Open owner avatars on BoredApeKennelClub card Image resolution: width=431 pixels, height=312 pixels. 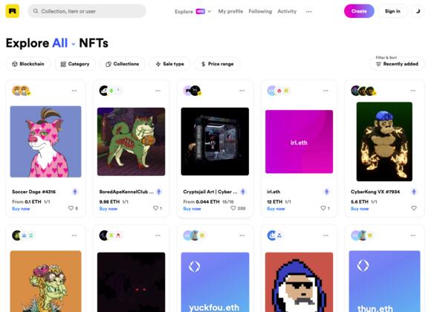tap(111, 91)
